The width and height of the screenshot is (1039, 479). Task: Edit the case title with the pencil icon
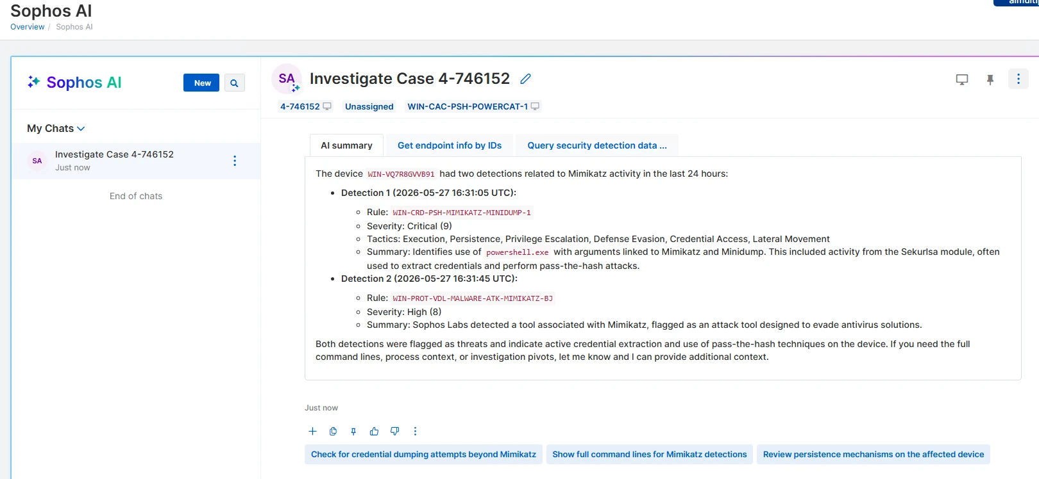click(x=525, y=79)
